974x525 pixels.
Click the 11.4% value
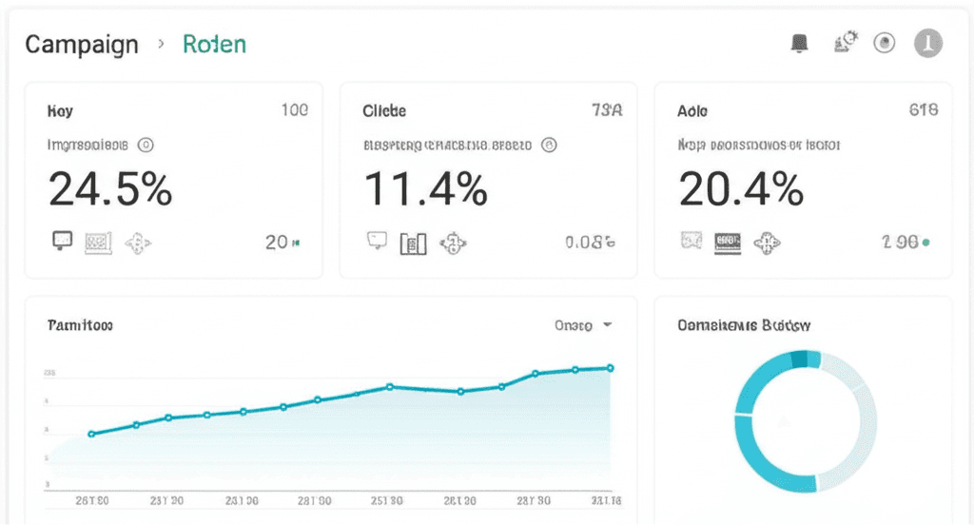tap(425, 189)
